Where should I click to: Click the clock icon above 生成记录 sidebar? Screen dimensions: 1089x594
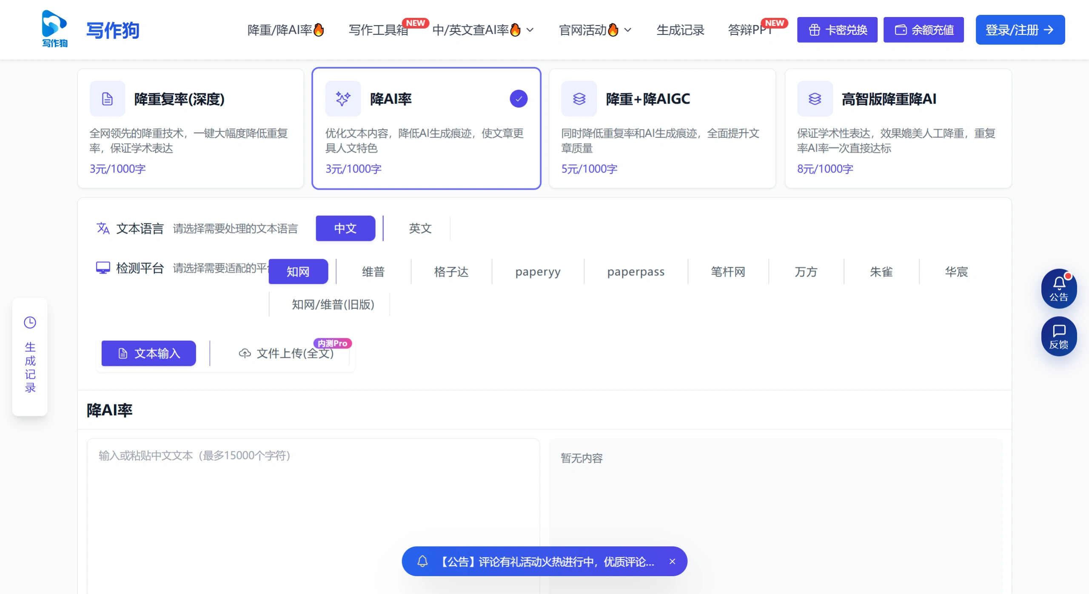coord(30,323)
